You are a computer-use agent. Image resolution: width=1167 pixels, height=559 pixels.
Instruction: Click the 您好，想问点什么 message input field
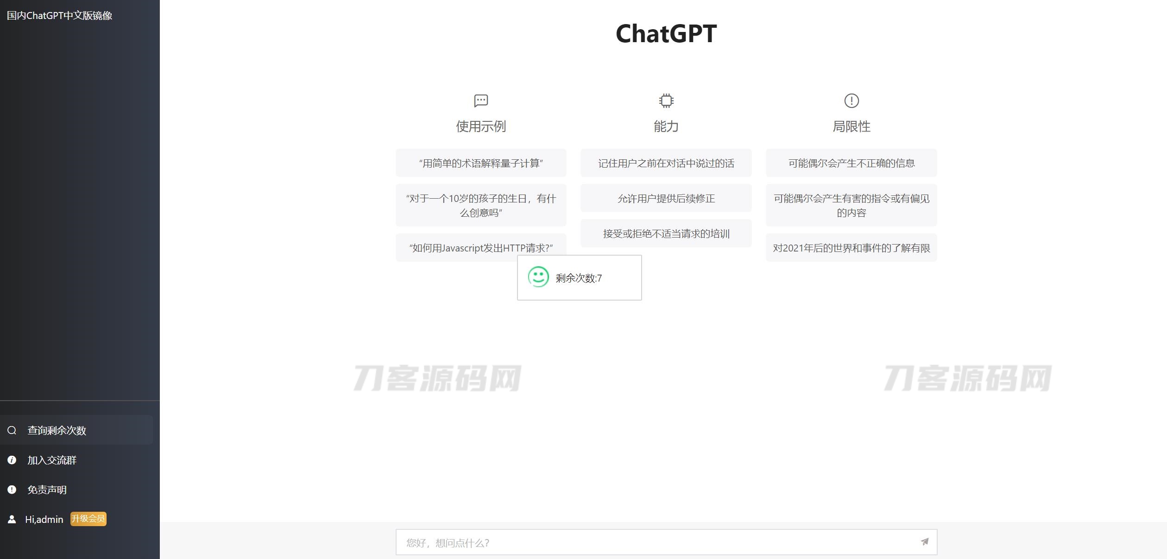649,542
